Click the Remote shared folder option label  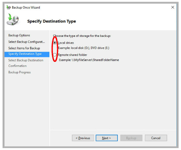(73, 55)
